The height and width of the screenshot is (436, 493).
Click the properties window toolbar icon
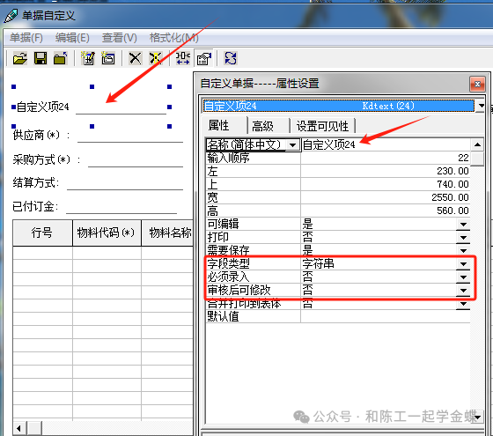pyautogui.click(x=203, y=58)
